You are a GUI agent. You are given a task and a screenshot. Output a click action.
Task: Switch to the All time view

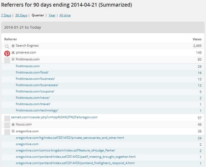[65, 15]
